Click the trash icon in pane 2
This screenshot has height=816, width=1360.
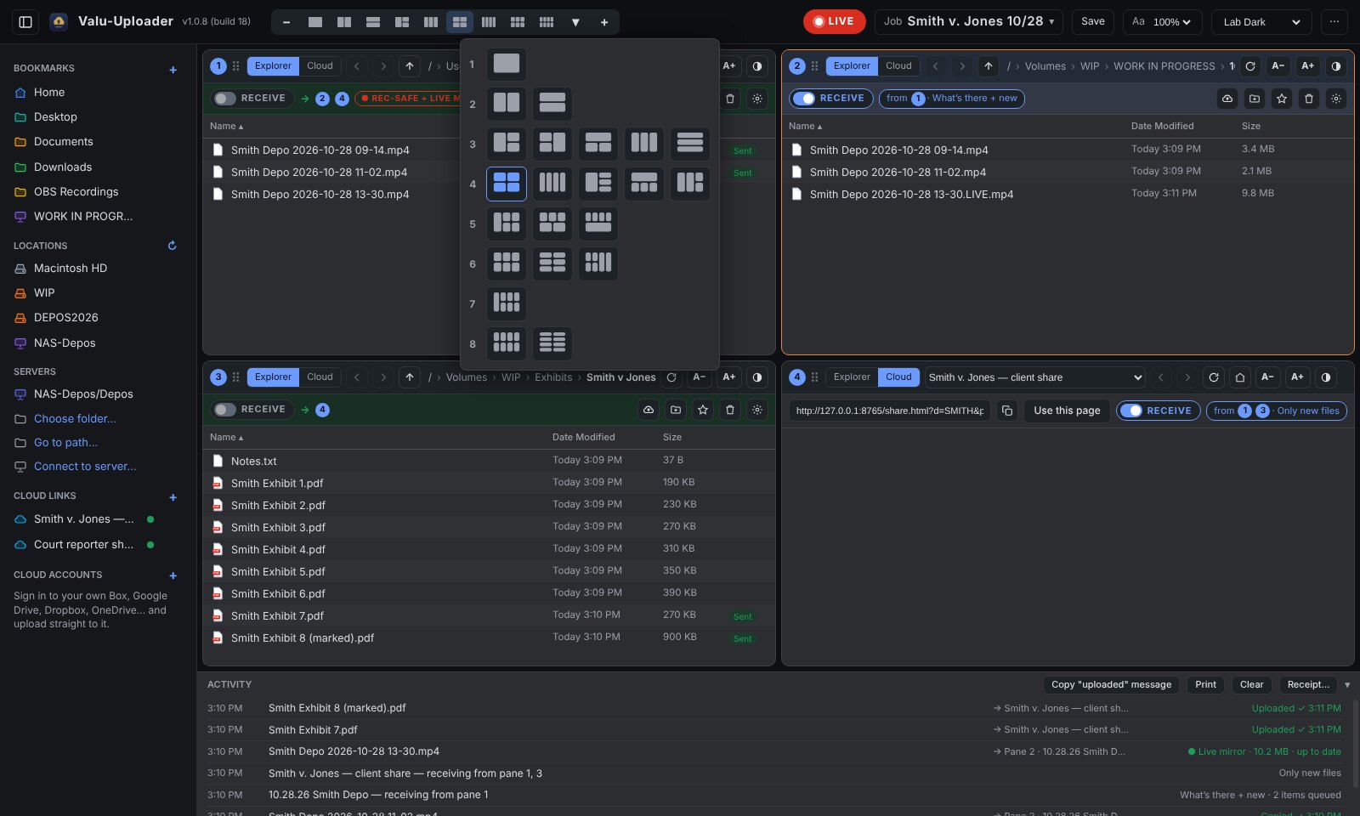1309,99
